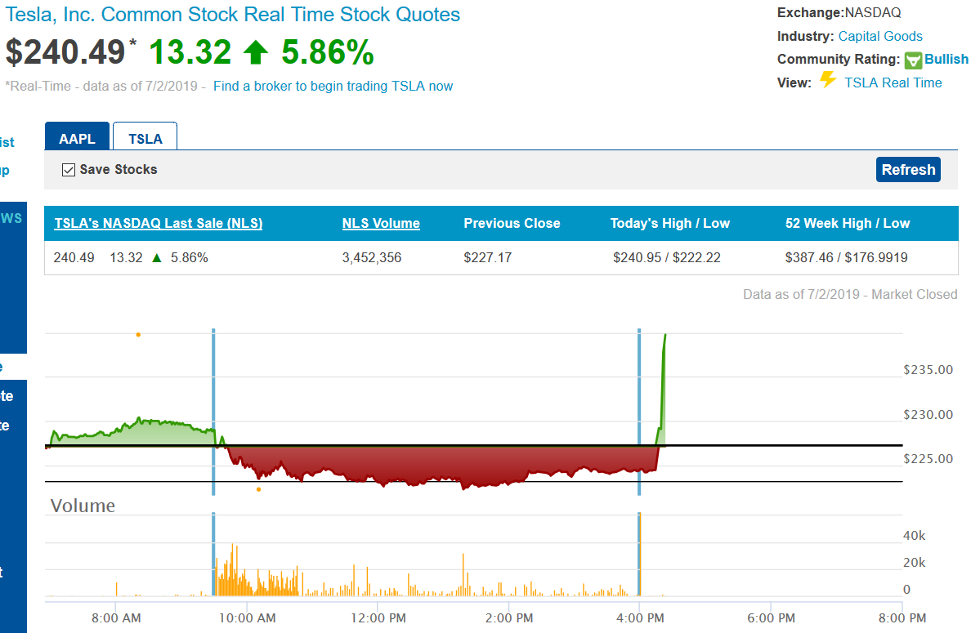Click the NLS Volume value 3,452,356

[x=372, y=257]
